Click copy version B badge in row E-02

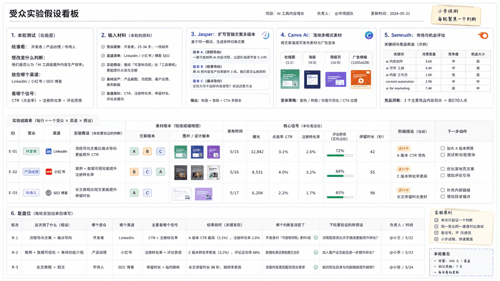pyautogui.click(x=134, y=172)
